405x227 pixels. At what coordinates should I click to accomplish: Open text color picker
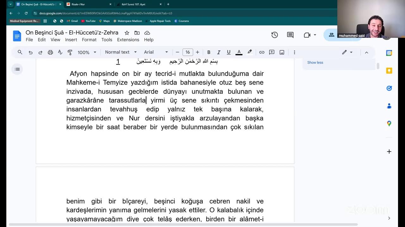coord(239,52)
